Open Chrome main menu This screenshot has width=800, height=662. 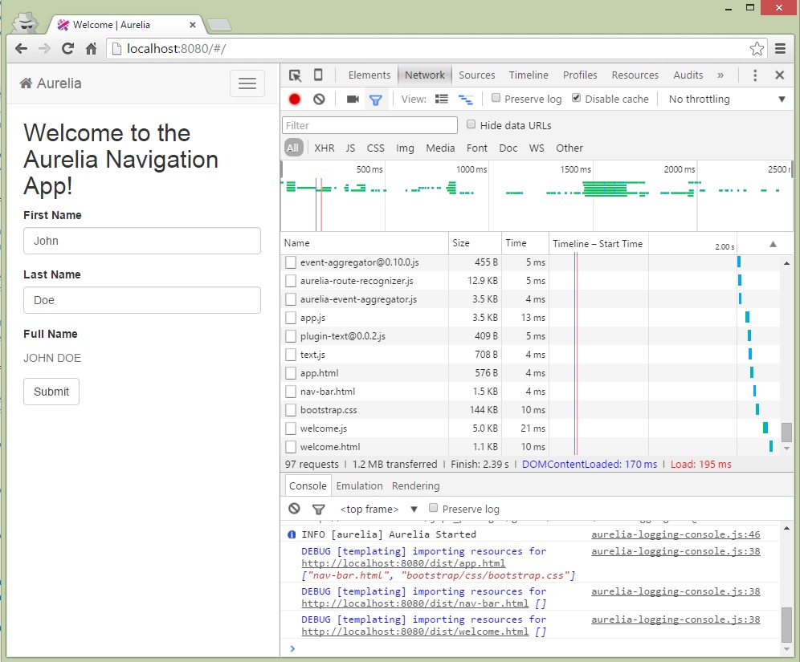point(780,48)
